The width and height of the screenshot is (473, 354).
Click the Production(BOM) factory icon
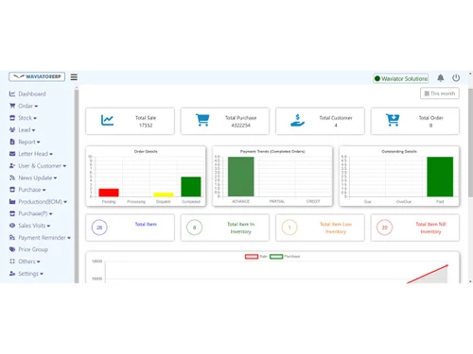[x=12, y=202]
